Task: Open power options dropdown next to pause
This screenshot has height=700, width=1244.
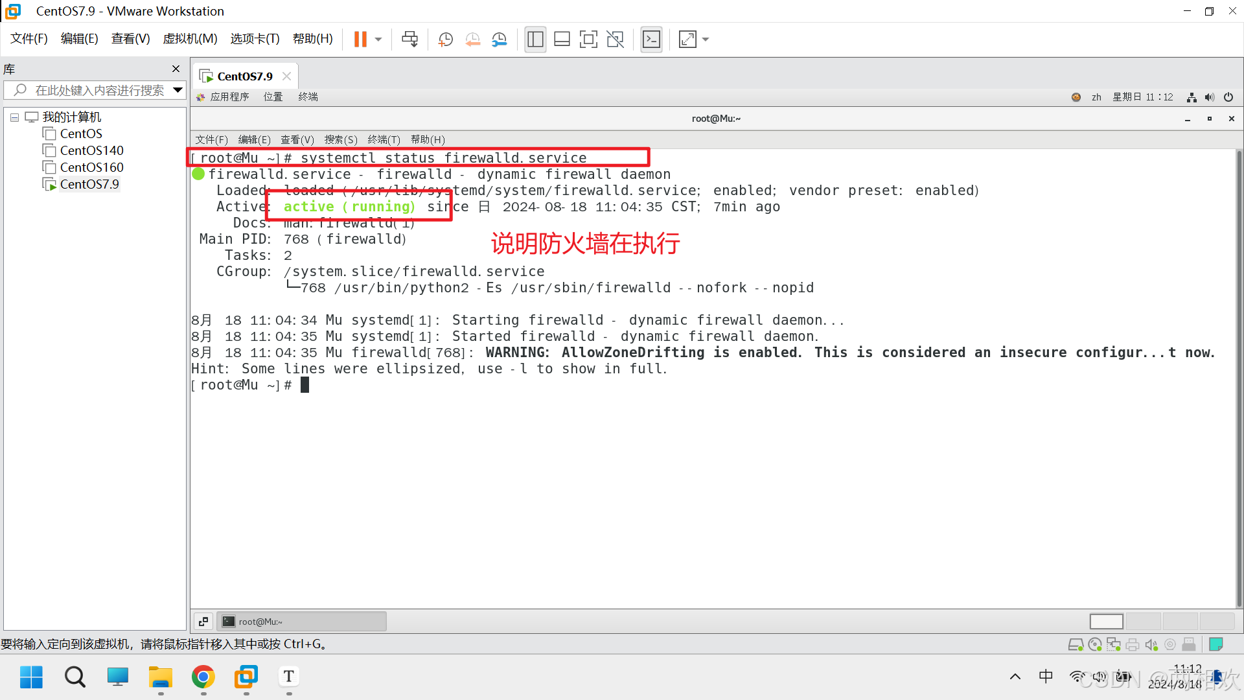Action: point(378,40)
